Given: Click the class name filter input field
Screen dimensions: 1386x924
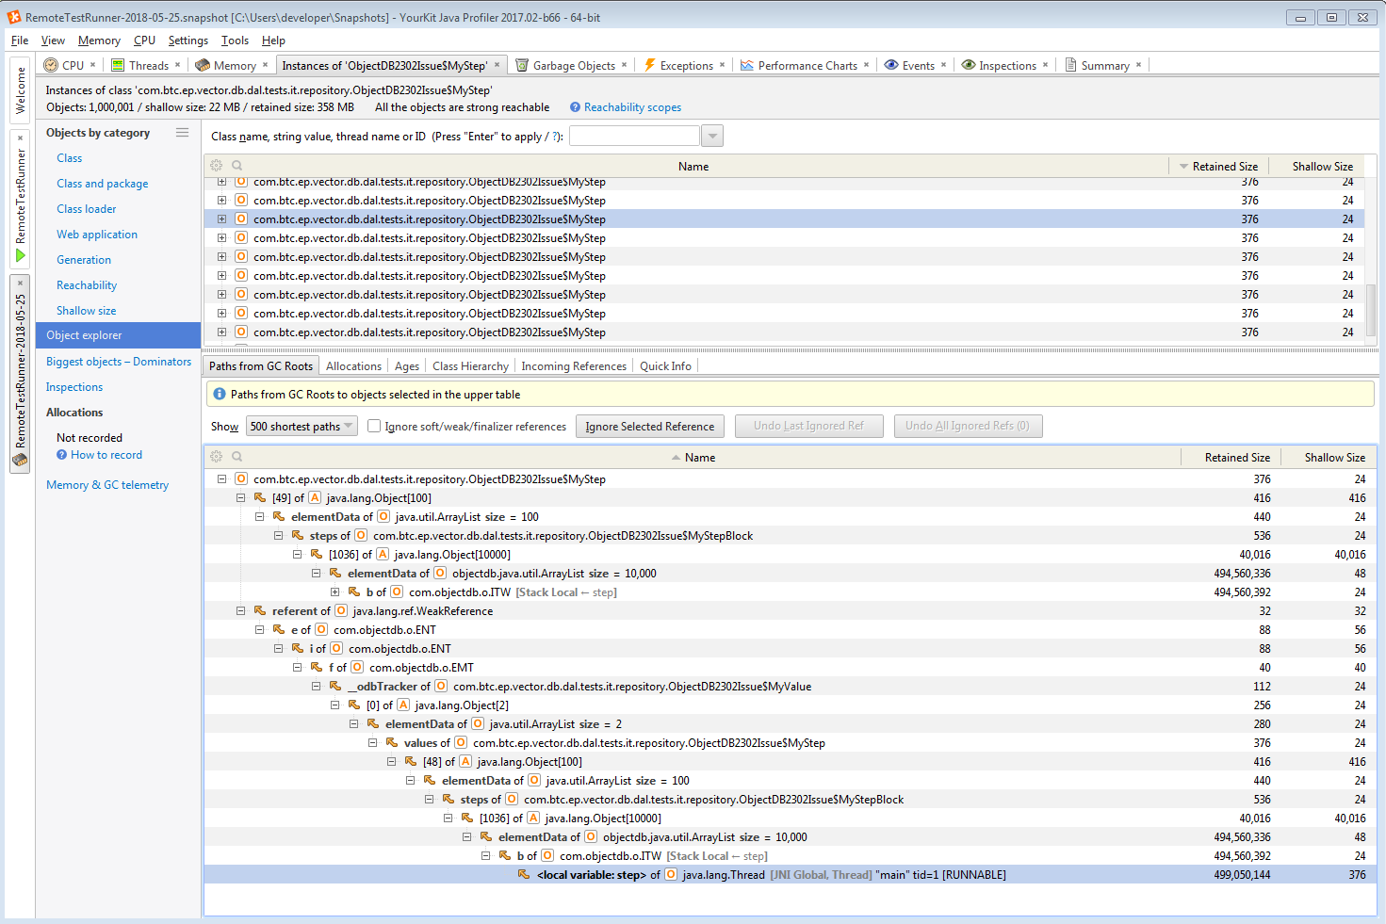Looking at the screenshot, I should click(634, 136).
